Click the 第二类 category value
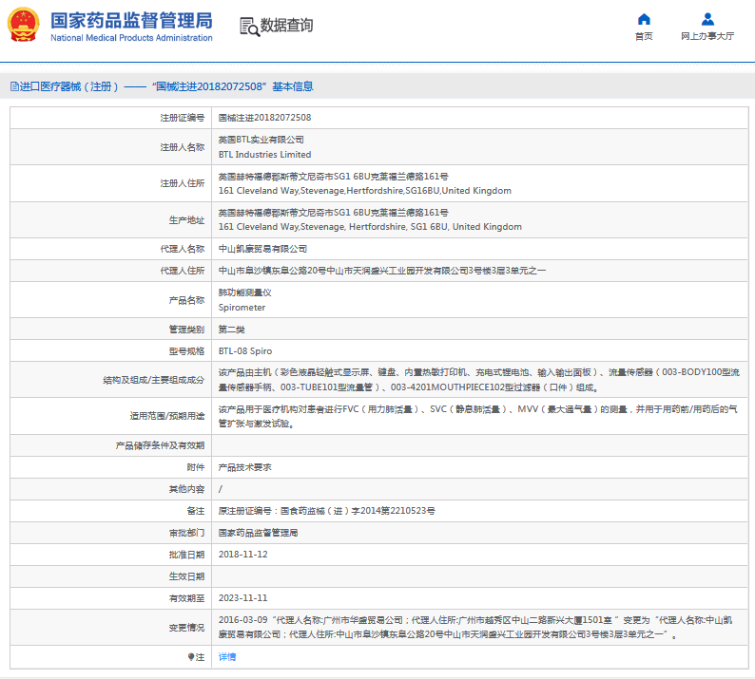 coord(232,330)
